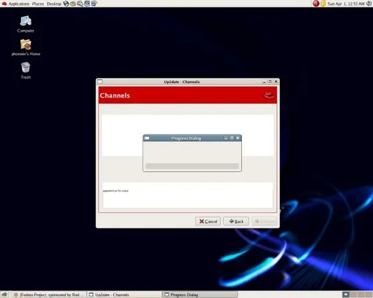
Task: Click the Red Hat shadowman logo in Channels header
Action: [269, 95]
